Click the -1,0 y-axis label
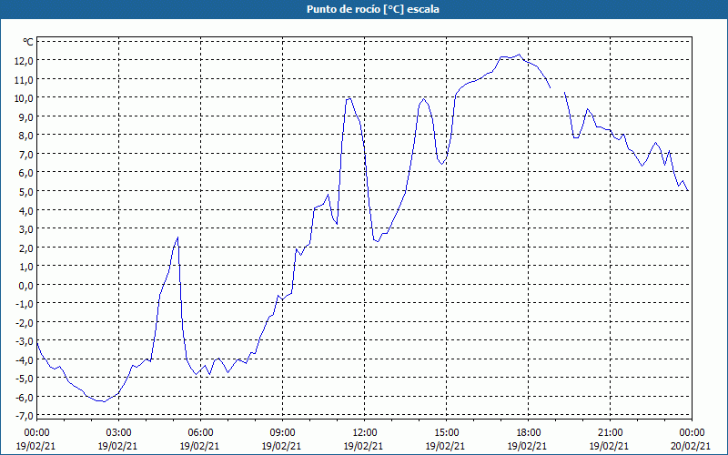 coord(25,304)
